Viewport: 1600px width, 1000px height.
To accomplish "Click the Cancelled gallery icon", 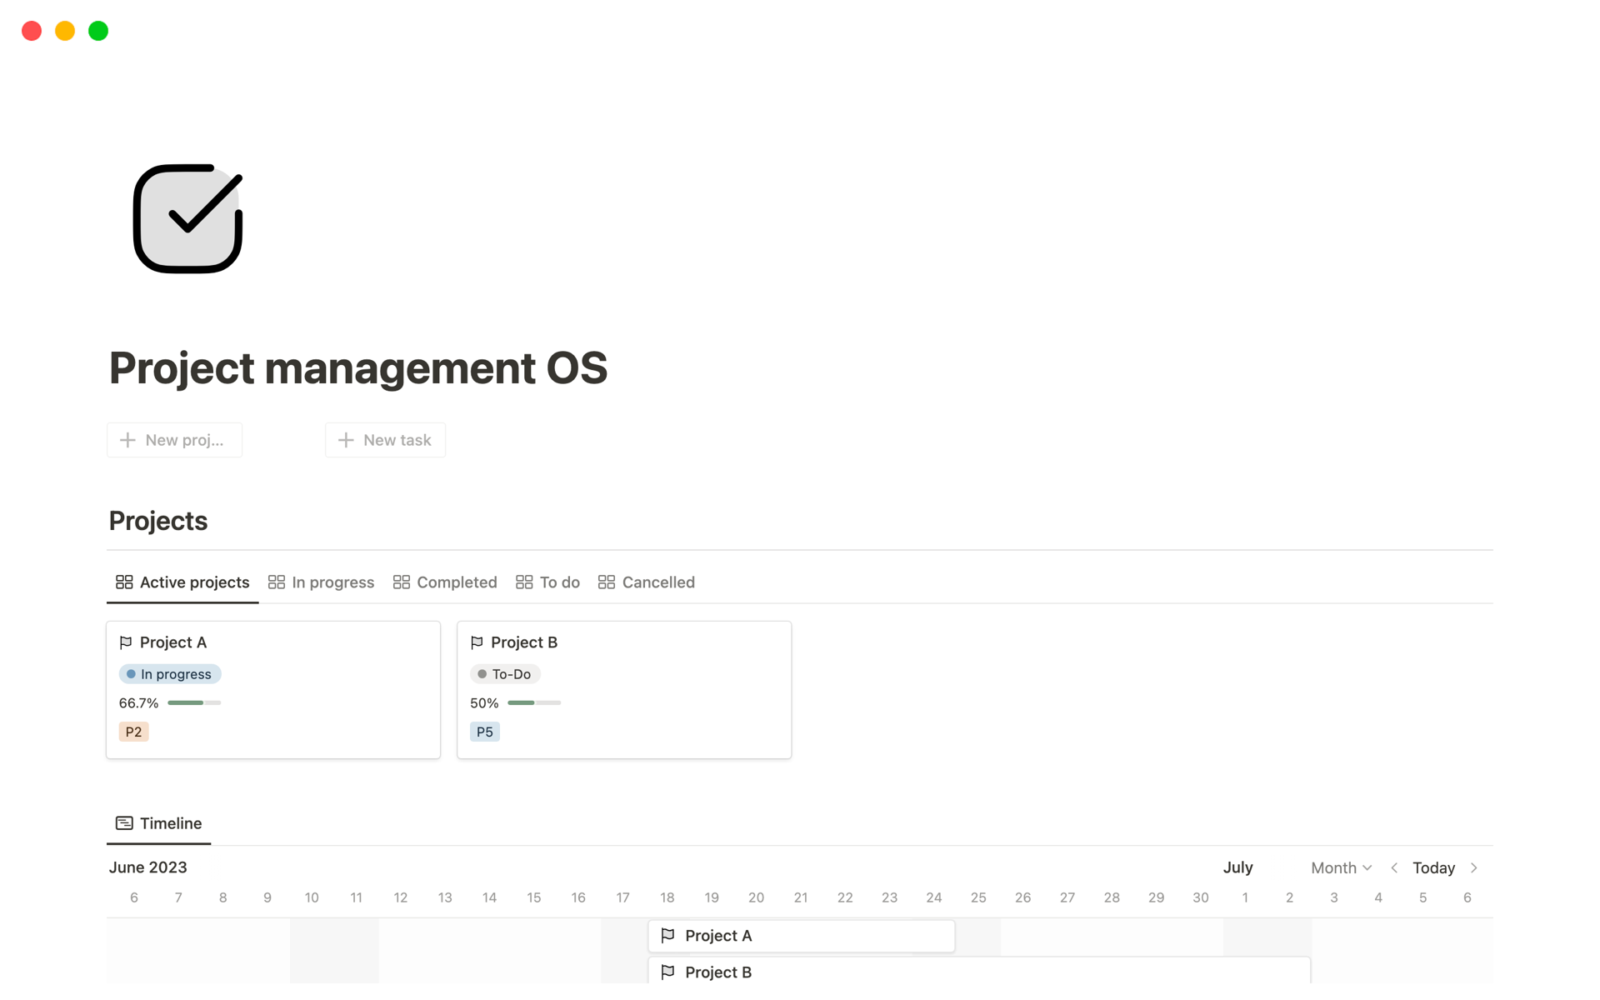I will [x=606, y=582].
